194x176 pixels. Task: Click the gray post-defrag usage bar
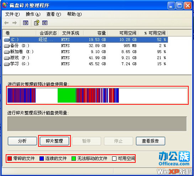(97, 124)
